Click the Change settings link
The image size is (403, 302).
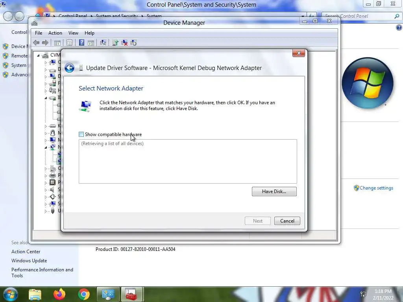(376, 188)
